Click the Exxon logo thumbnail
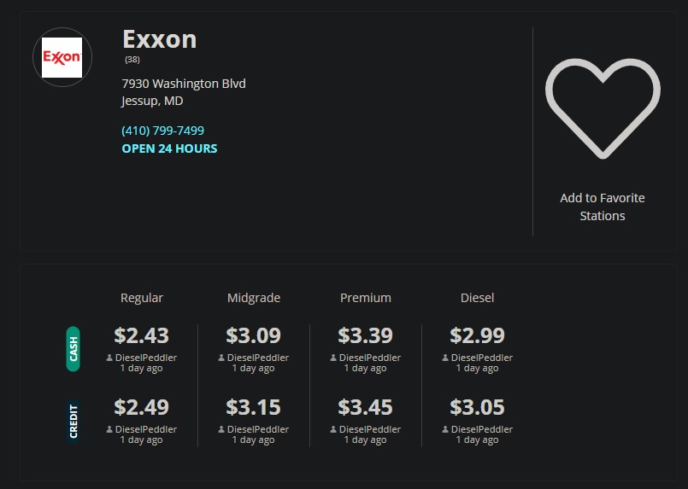The width and height of the screenshot is (688, 489). tap(62, 57)
